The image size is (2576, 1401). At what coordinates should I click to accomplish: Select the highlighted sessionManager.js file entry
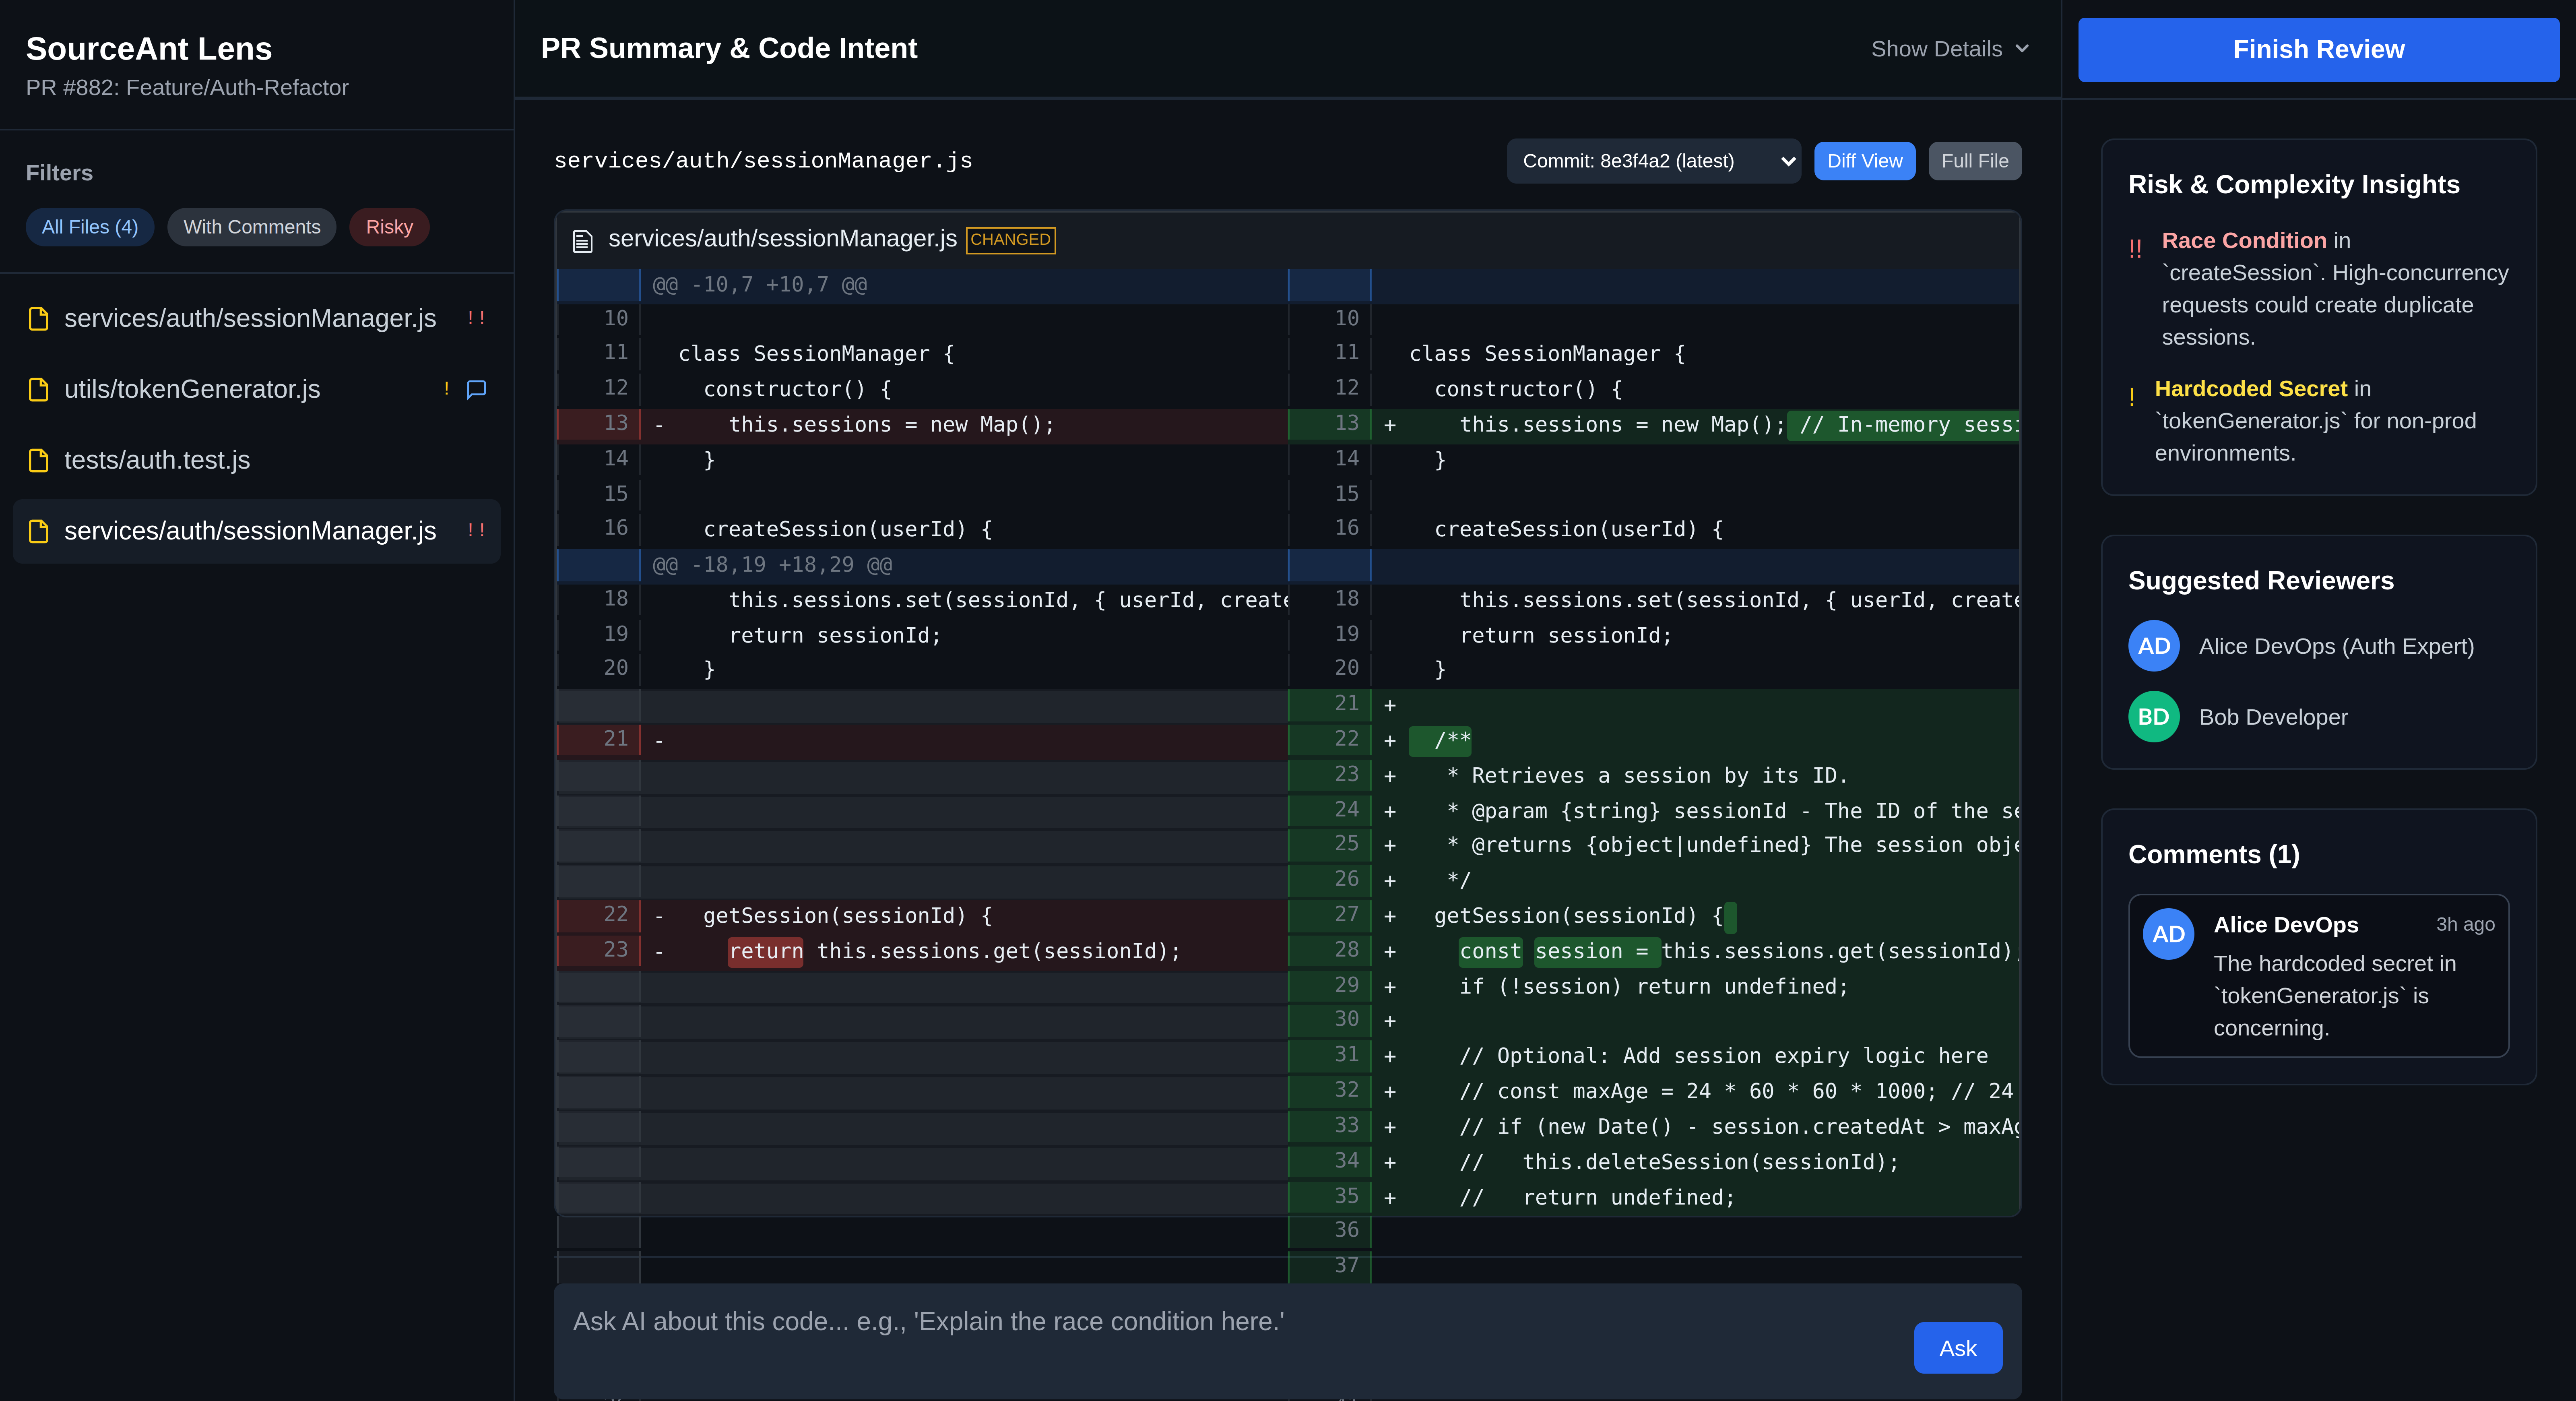pos(257,531)
